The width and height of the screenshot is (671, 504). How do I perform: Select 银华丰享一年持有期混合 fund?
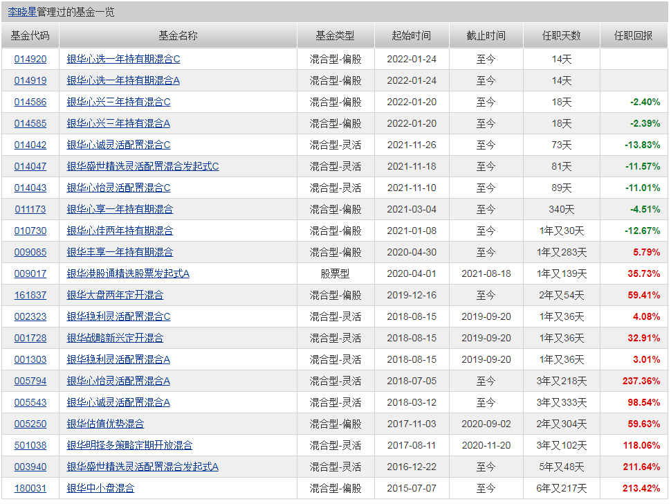click(120, 252)
